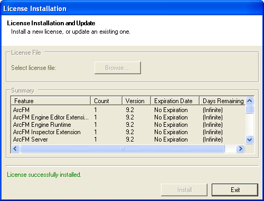This screenshot has height=201, width=264.
Task: Select the ArcFM Engine Editor Extensi... row
Action: [x=128, y=117]
